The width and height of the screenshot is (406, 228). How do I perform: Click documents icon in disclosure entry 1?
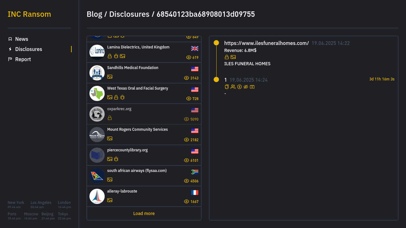pyautogui.click(x=227, y=87)
